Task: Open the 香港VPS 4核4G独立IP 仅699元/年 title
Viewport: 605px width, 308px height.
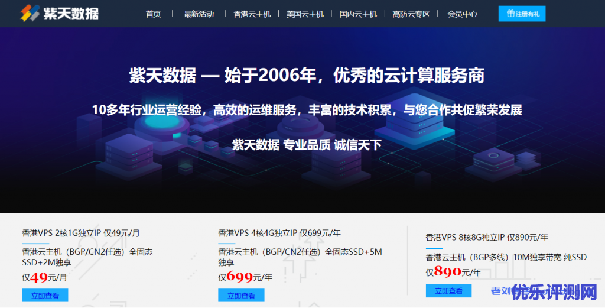Action: tap(279, 233)
